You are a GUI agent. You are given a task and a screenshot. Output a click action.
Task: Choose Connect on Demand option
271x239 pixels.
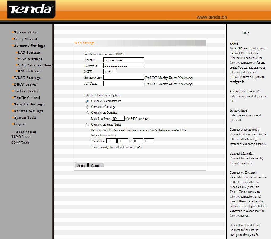click(x=87, y=113)
